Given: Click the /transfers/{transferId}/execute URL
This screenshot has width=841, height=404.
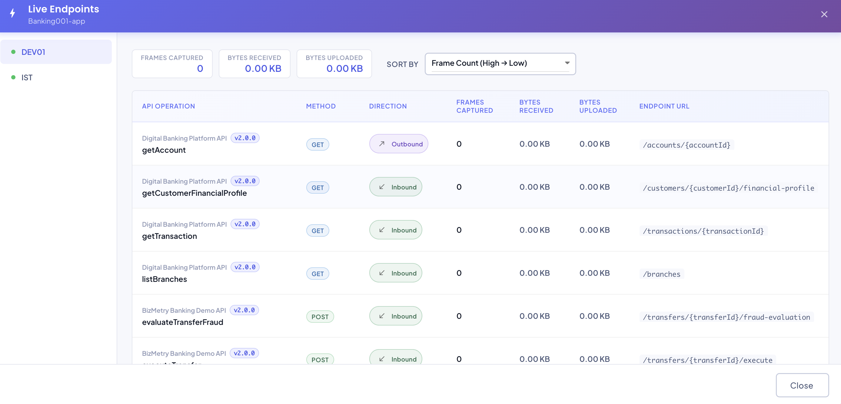Looking at the screenshot, I should (707, 360).
